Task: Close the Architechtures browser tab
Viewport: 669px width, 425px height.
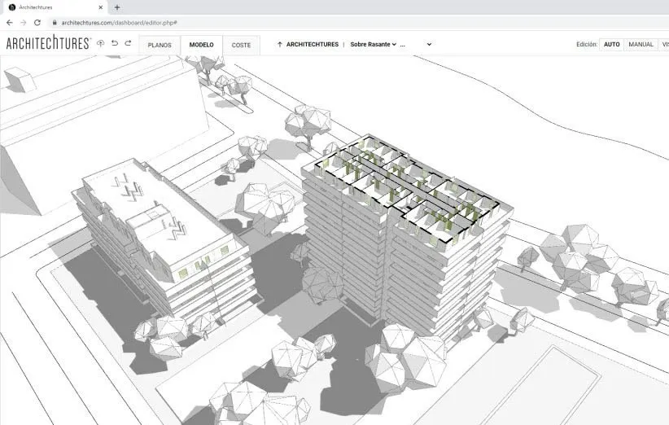Action: (x=101, y=7)
